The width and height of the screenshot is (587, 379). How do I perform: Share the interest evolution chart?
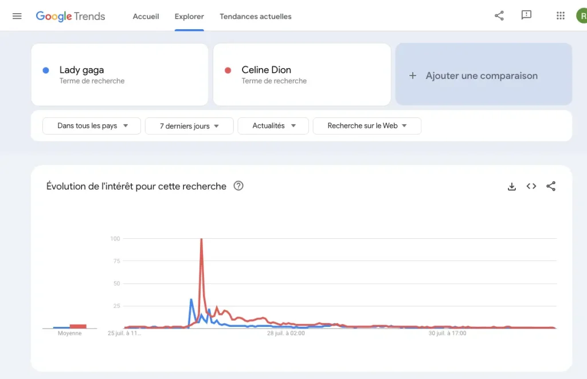click(x=551, y=186)
